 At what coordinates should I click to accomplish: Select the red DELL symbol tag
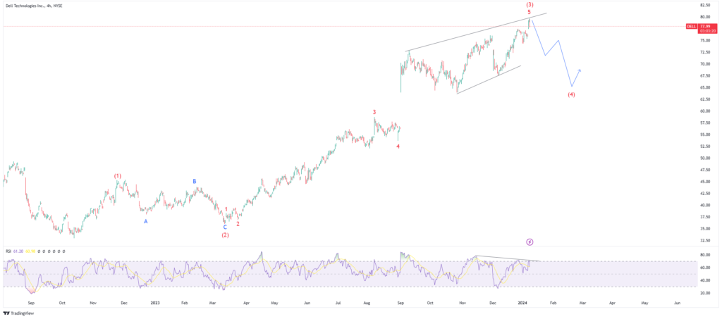(692, 27)
